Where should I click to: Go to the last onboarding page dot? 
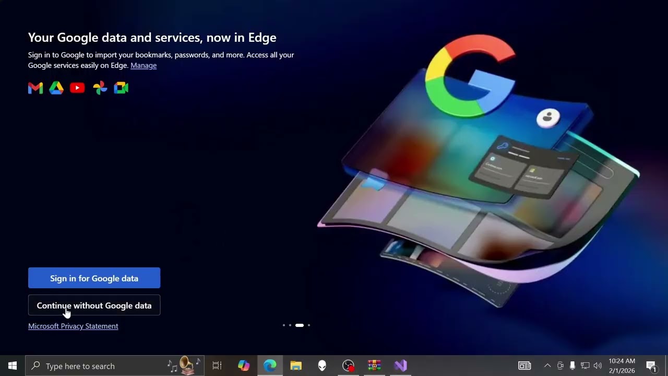309,325
